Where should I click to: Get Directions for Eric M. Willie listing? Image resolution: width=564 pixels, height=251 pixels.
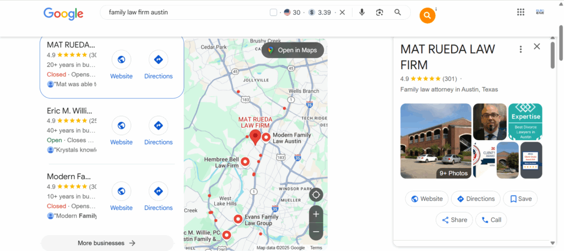[x=158, y=125]
